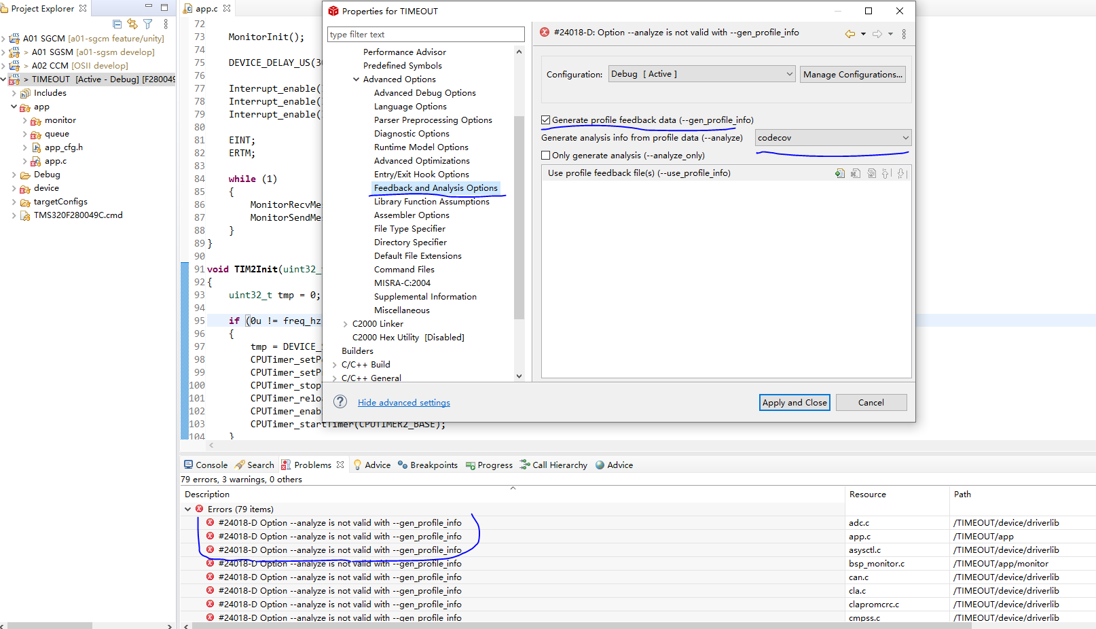Select Diagnostic Options in the tree
This screenshot has height=629, width=1096.
click(412, 134)
